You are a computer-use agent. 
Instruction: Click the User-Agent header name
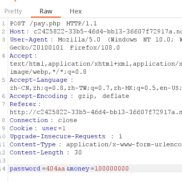click(x=29, y=40)
